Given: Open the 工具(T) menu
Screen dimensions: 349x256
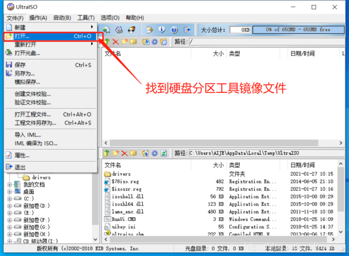Looking at the screenshot, I should point(86,18).
